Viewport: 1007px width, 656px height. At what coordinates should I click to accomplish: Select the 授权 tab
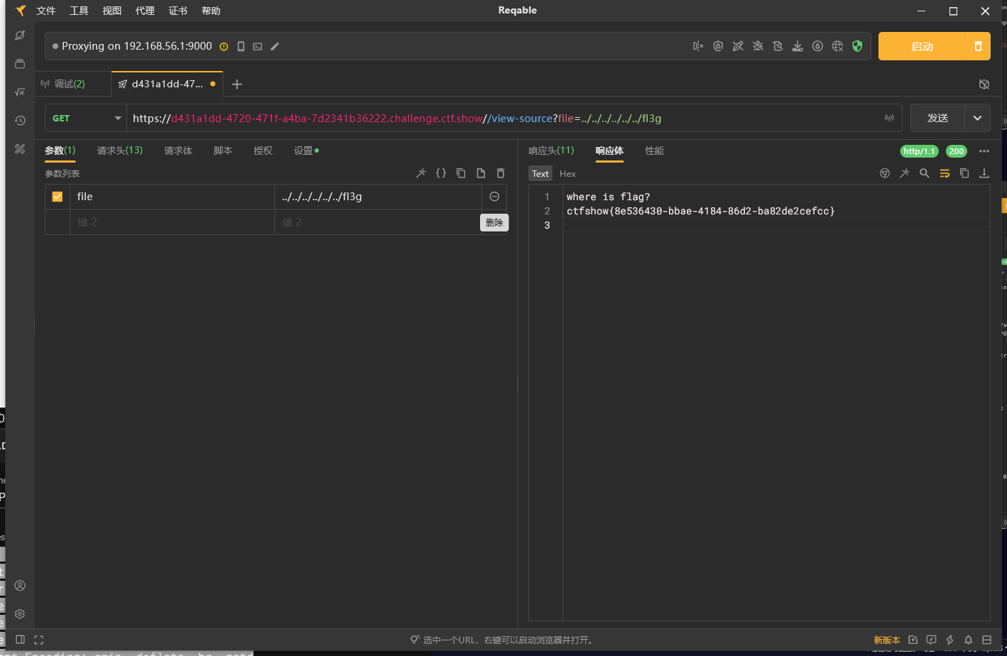tap(263, 151)
